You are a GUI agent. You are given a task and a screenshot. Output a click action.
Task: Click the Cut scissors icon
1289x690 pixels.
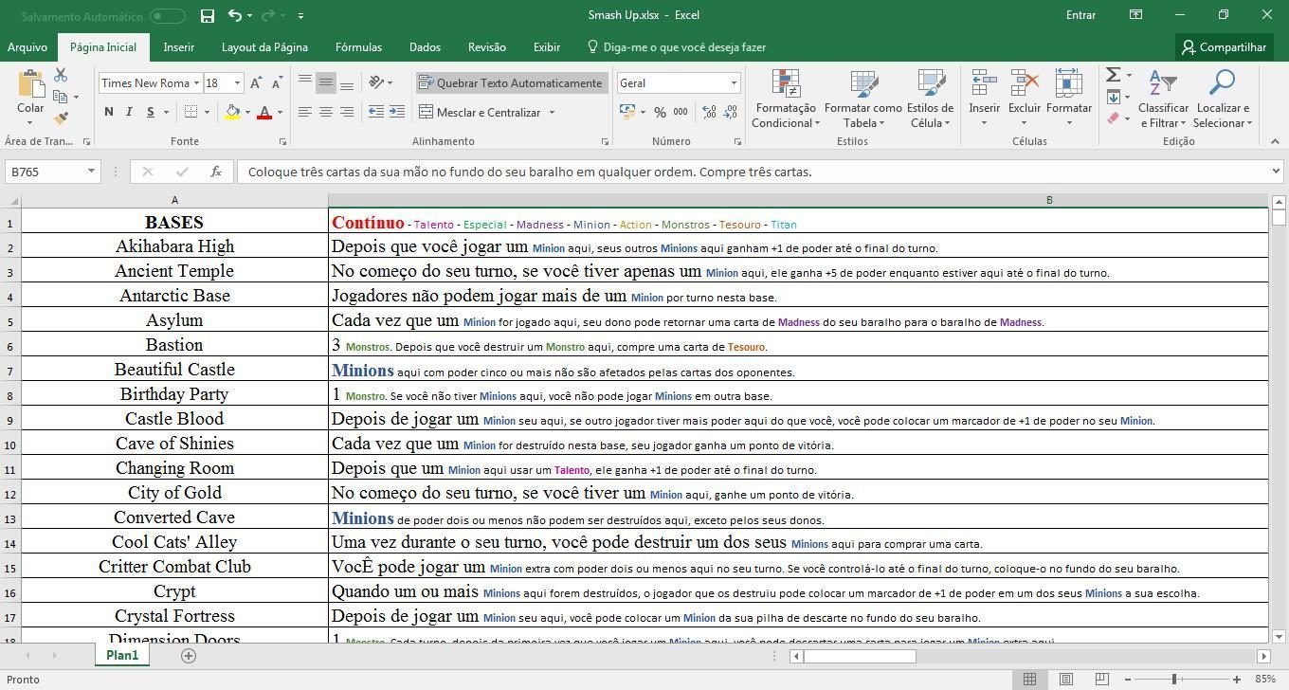click(61, 75)
